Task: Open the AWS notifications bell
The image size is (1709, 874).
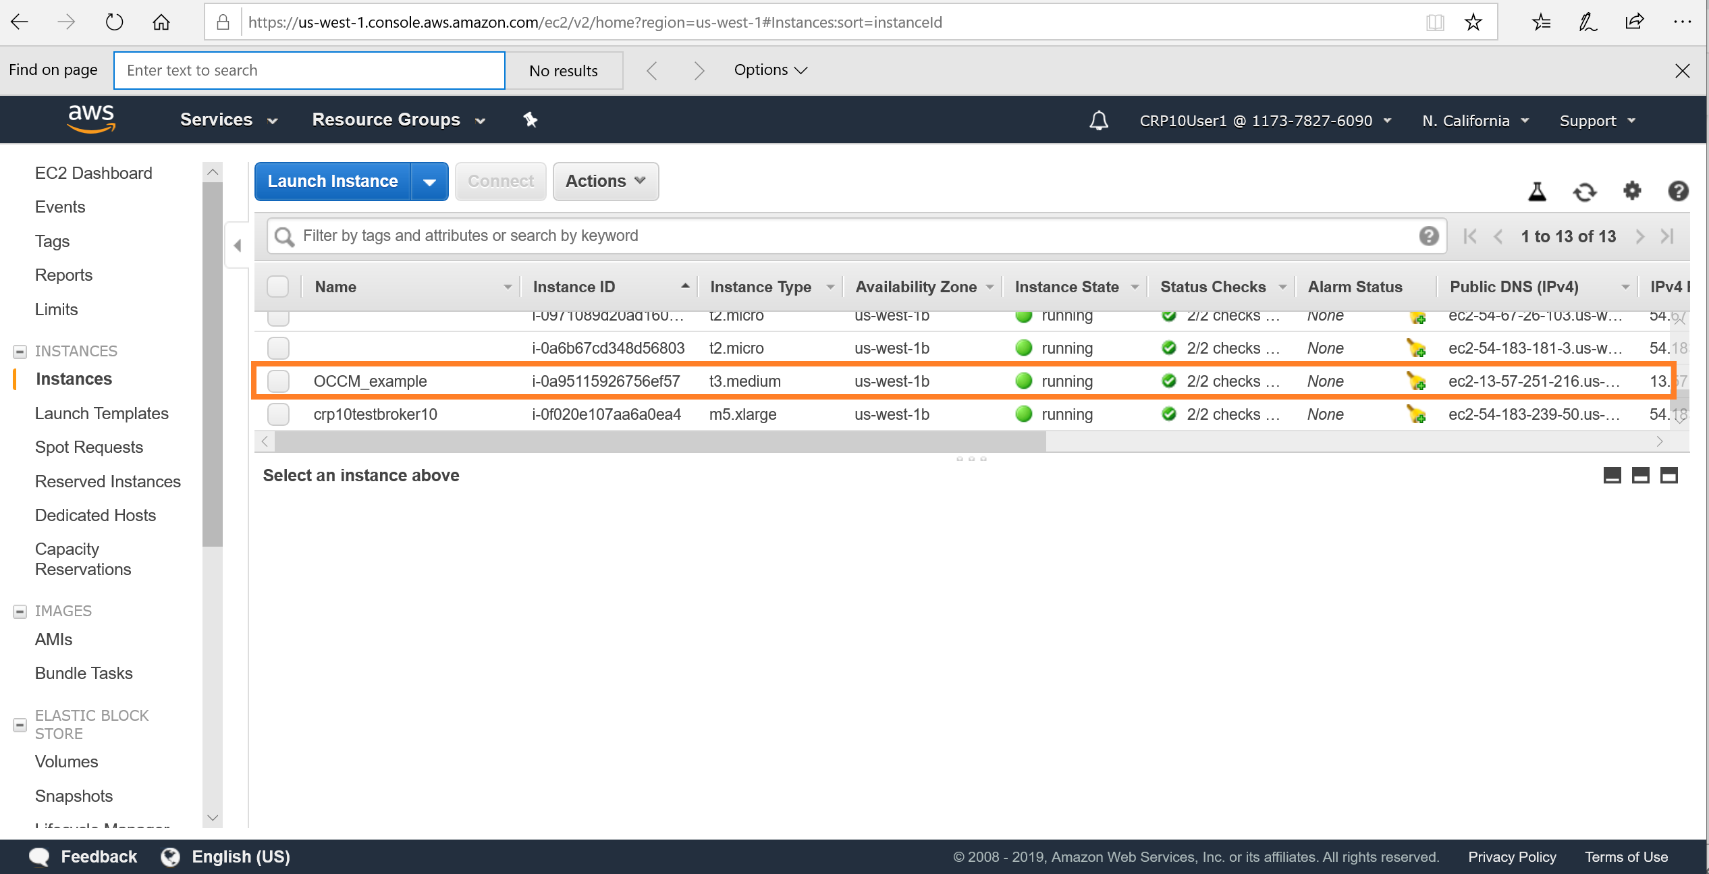Action: 1097,120
